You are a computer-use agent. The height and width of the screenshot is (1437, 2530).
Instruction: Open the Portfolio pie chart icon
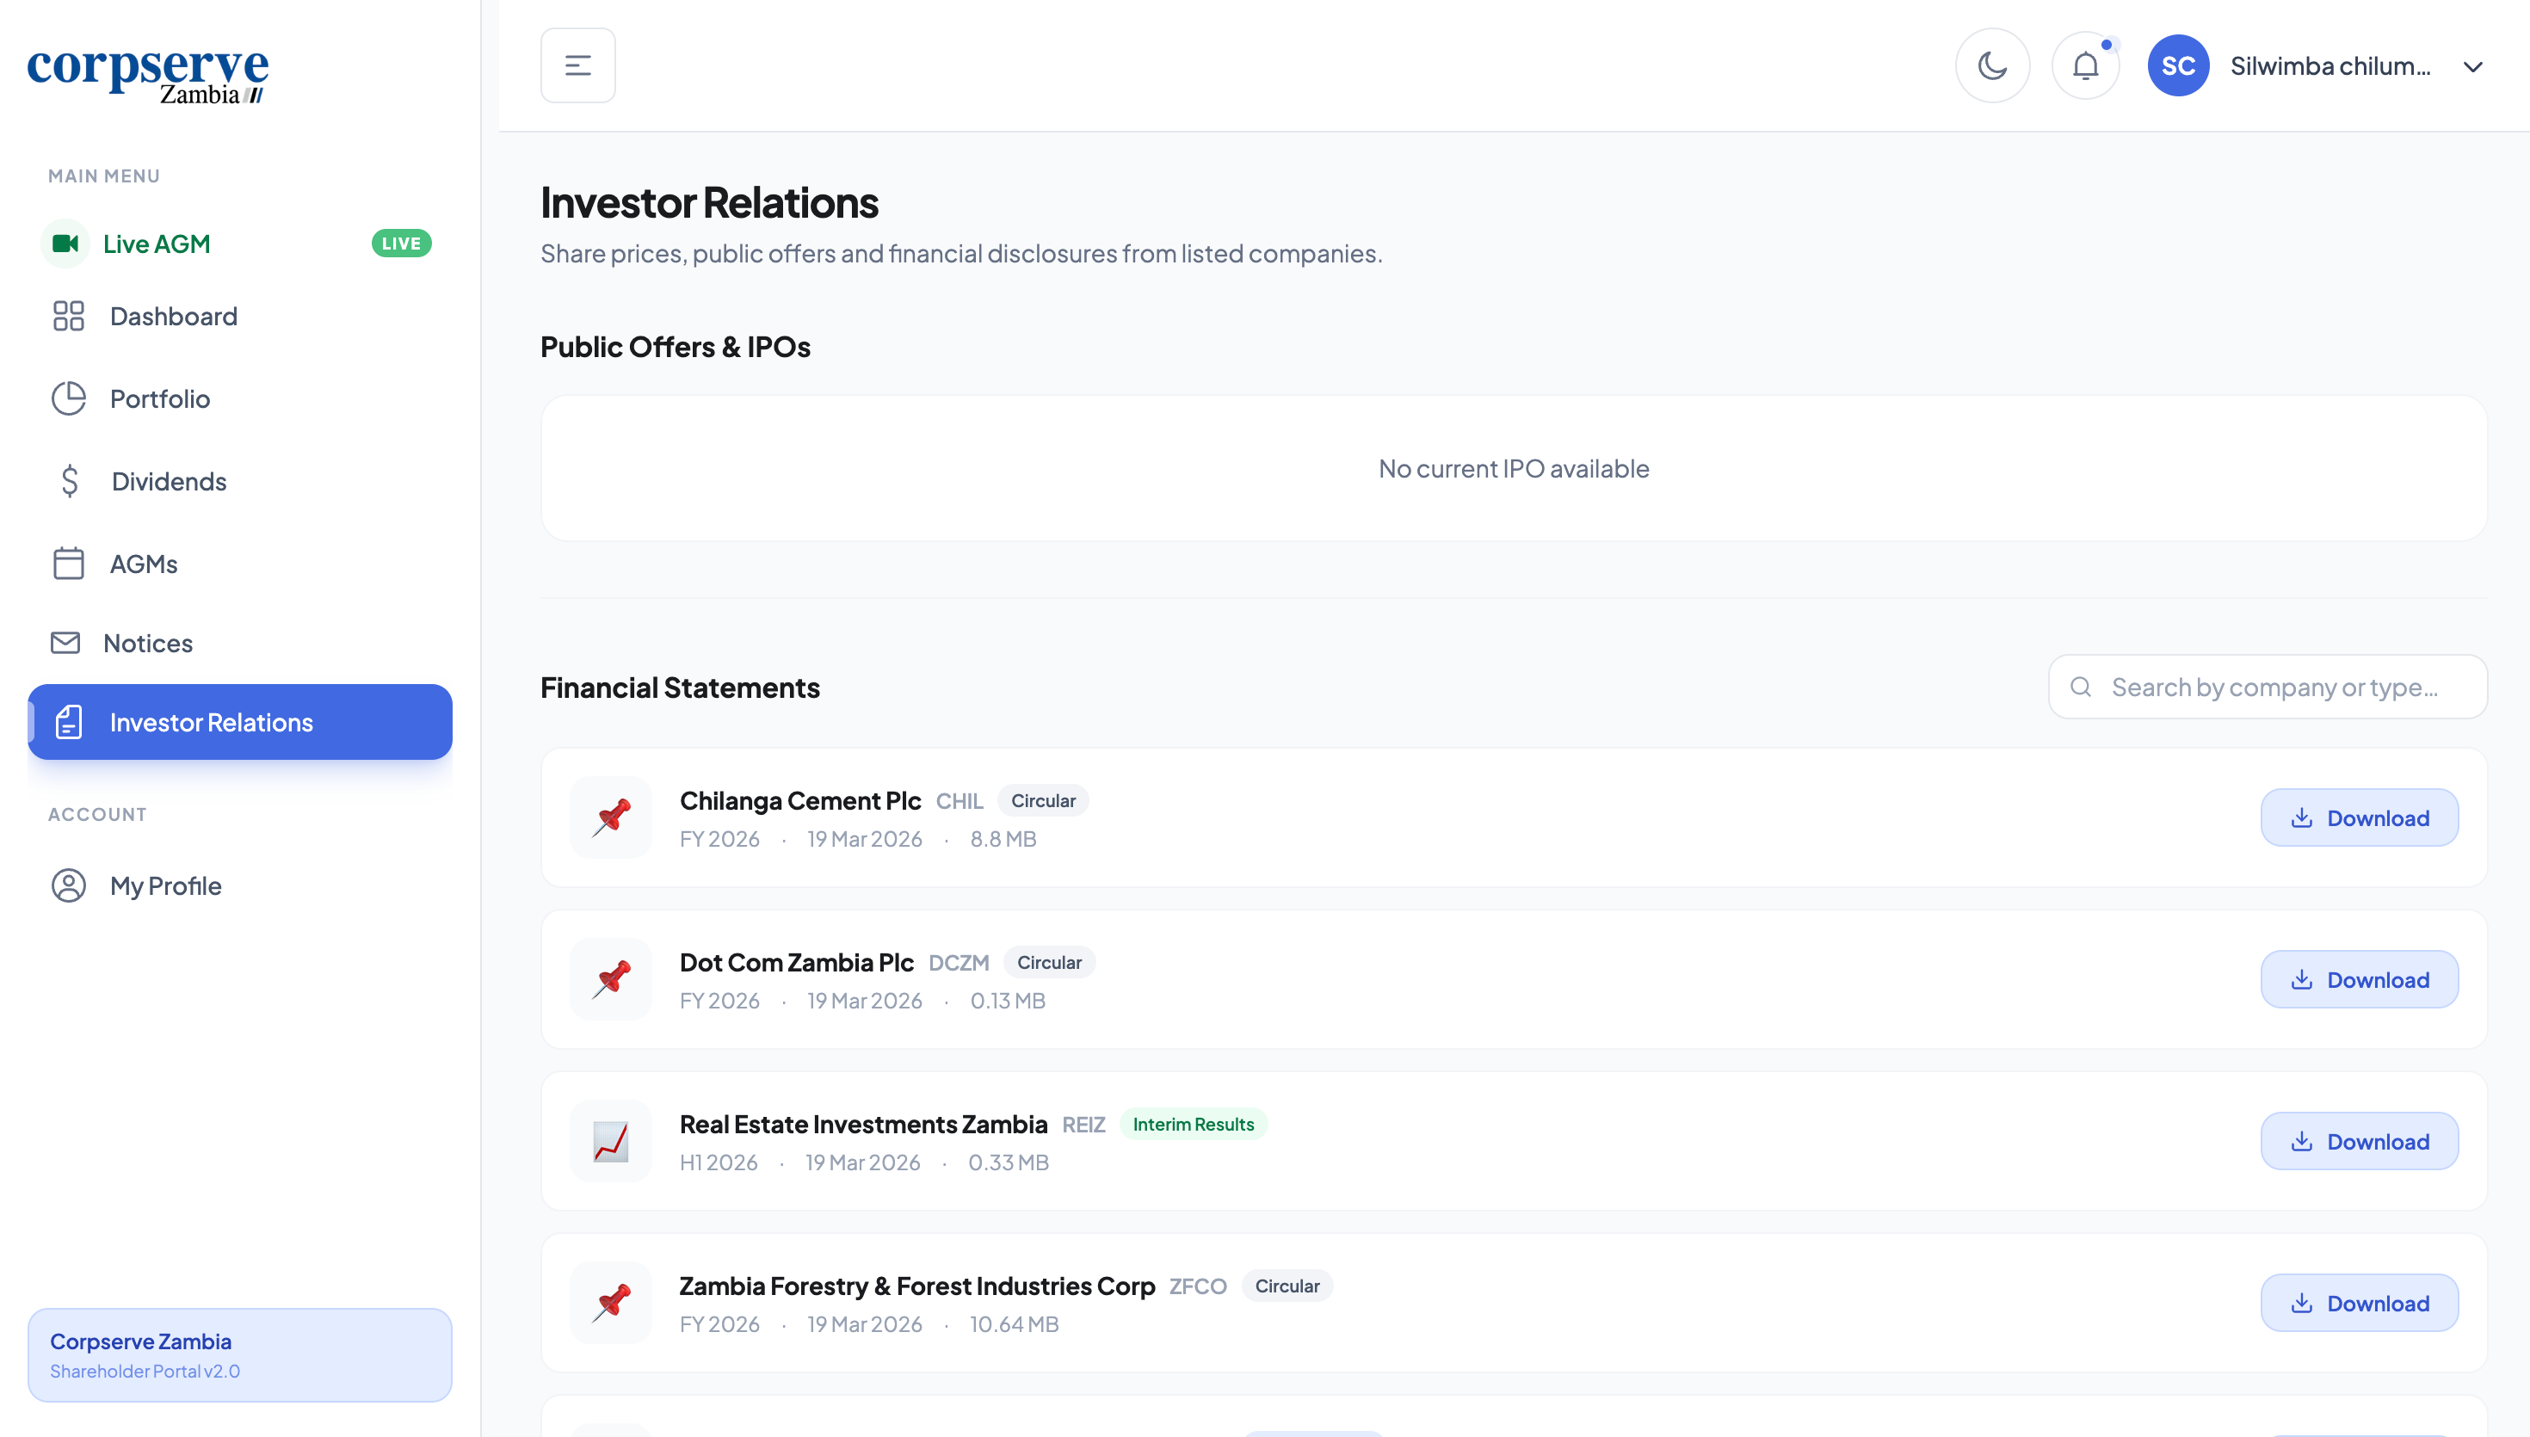68,398
